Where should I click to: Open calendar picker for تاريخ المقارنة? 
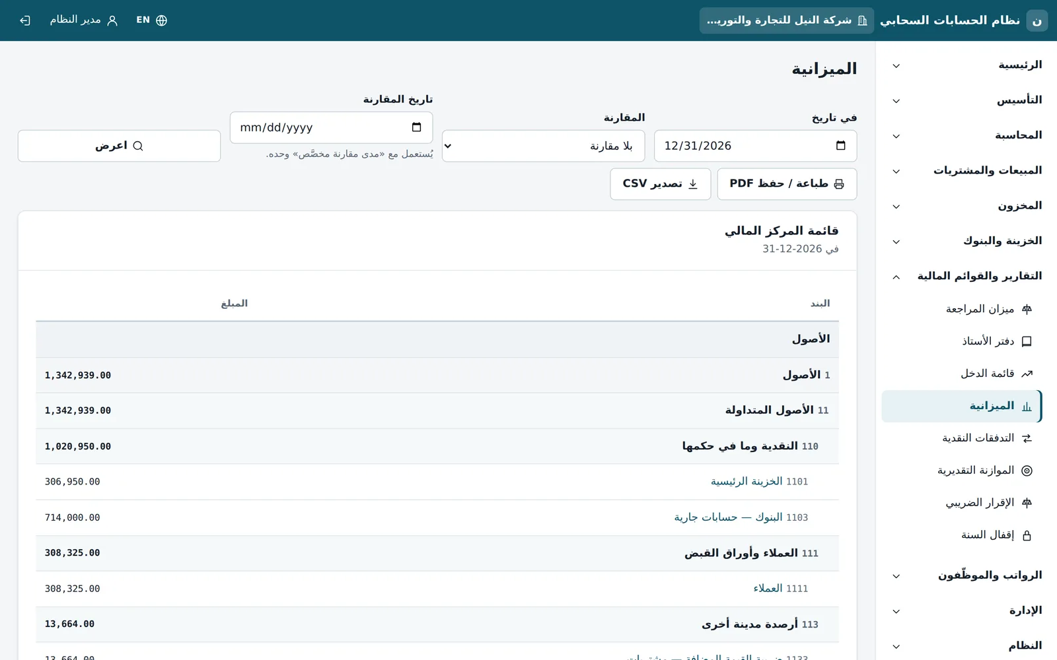pyautogui.click(x=416, y=127)
